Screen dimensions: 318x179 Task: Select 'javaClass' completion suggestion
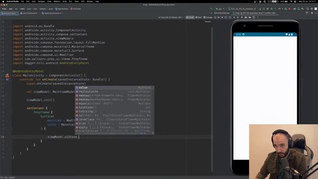click(x=115, y=119)
